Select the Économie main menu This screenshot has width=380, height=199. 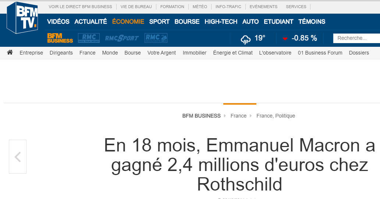128,22
